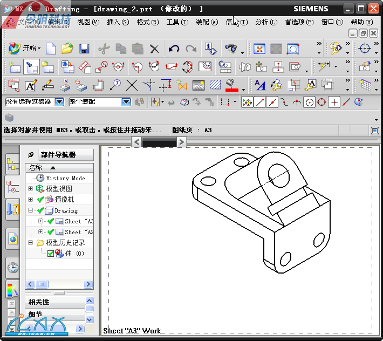Collapse the Drawing tree node
This screenshot has width=383, height=341.
(31, 210)
